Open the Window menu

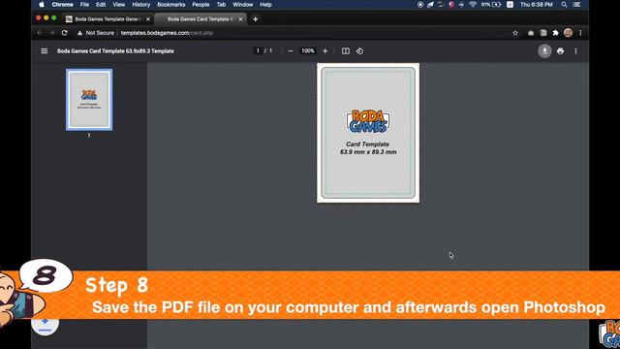pos(243,5)
